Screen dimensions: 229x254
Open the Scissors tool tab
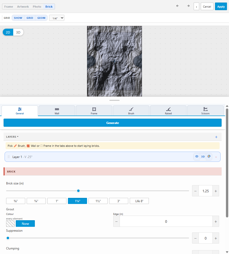point(205,111)
